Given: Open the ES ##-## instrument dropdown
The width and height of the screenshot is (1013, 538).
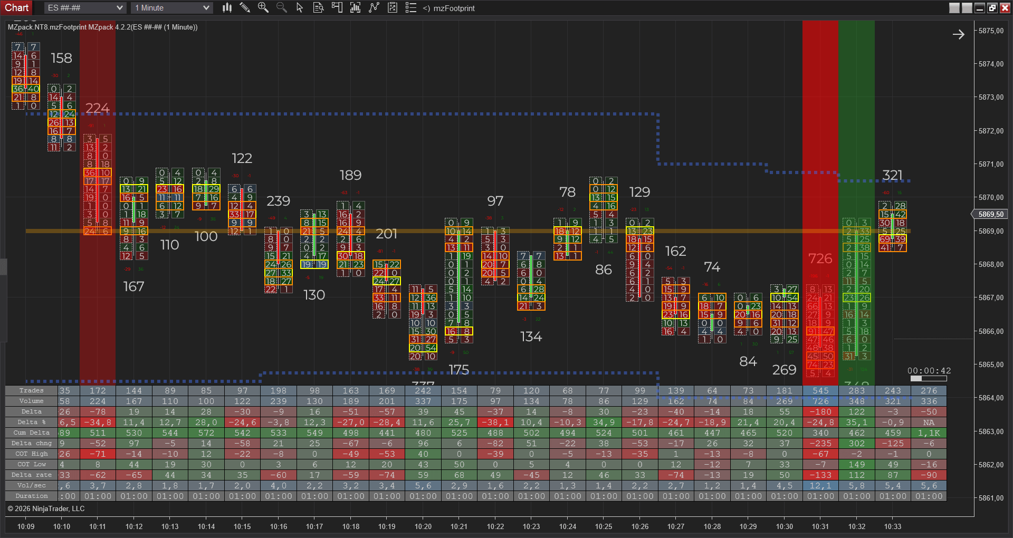Looking at the screenshot, I should (84, 8).
